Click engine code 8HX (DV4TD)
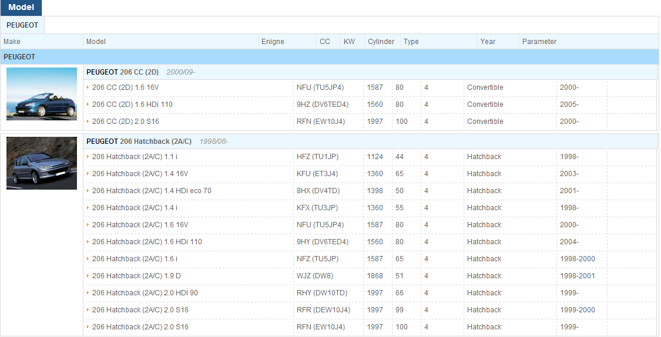The height and width of the screenshot is (337, 661). pyautogui.click(x=318, y=191)
